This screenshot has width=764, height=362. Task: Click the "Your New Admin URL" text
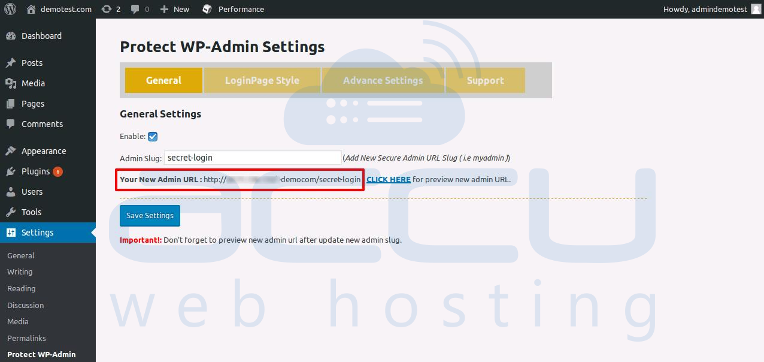(160, 179)
